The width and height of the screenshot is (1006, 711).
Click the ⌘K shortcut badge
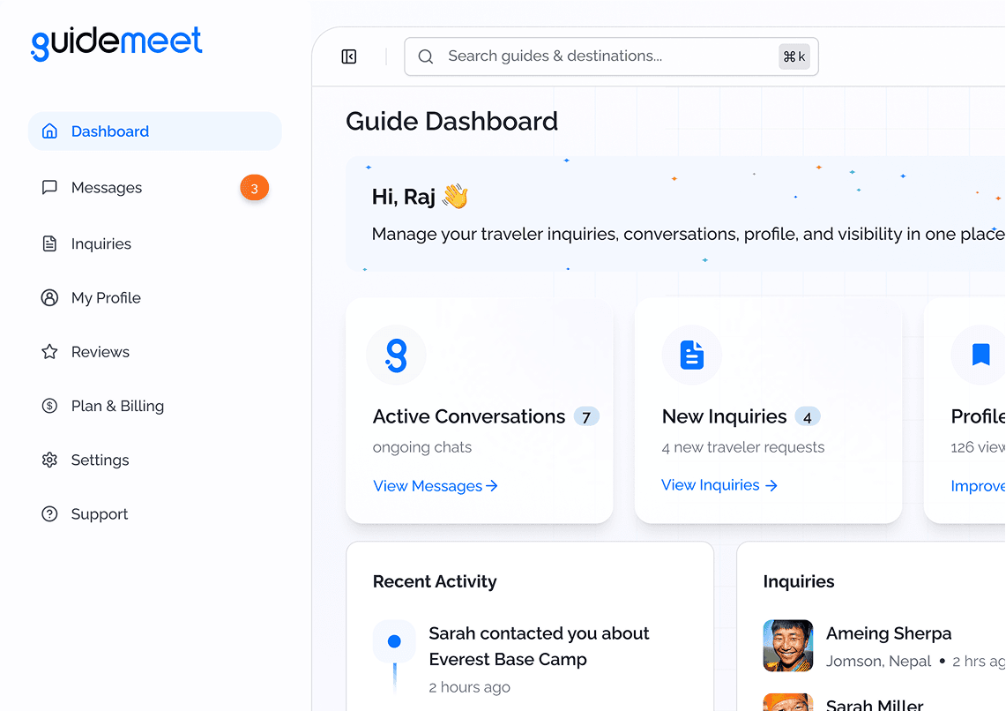click(x=794, y=56)
